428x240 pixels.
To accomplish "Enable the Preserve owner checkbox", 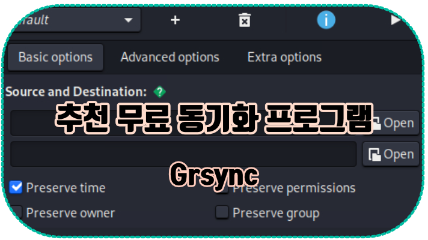I will [x=16, y=212].
